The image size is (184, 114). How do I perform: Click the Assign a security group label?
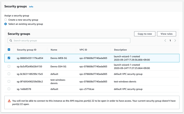tap(17, 16)
